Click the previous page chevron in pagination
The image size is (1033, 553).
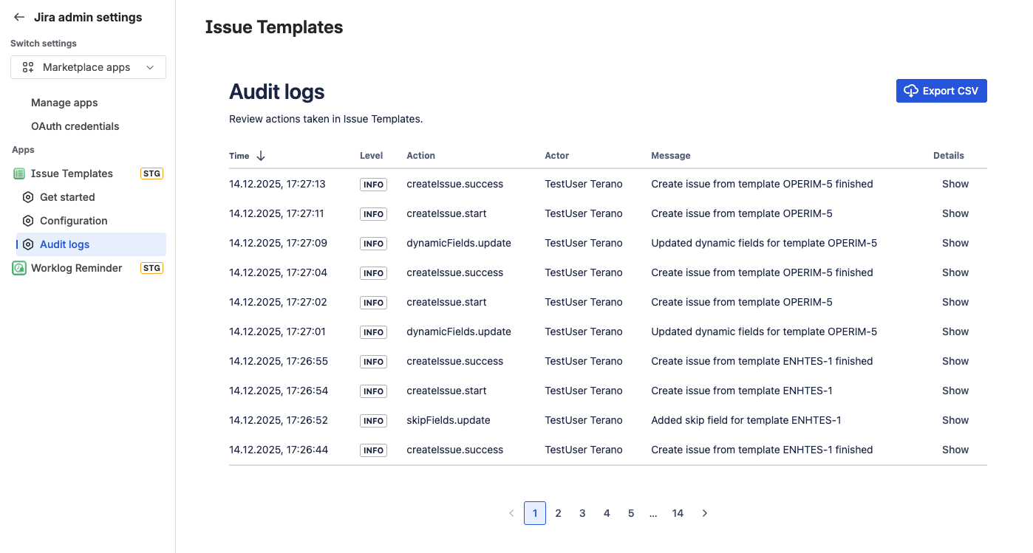coord(511,512)
